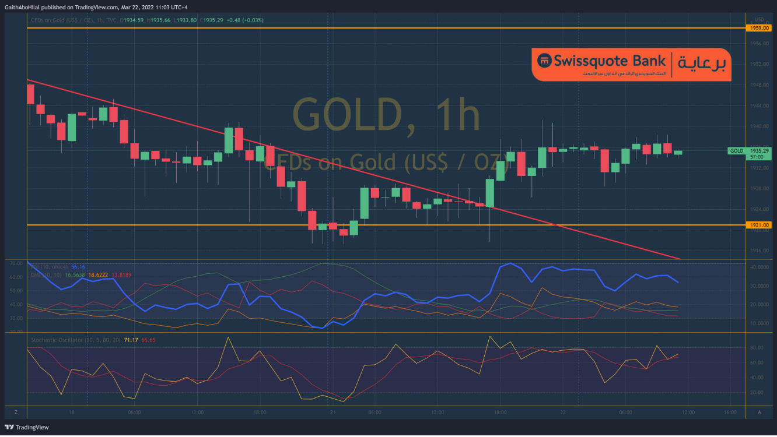
Task: Select the 1921.00 horizontal line price label
Action: pyautogui.click(x=759, y=225)
